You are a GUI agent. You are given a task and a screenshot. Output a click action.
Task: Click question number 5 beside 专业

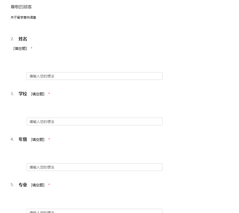(12, 185)
